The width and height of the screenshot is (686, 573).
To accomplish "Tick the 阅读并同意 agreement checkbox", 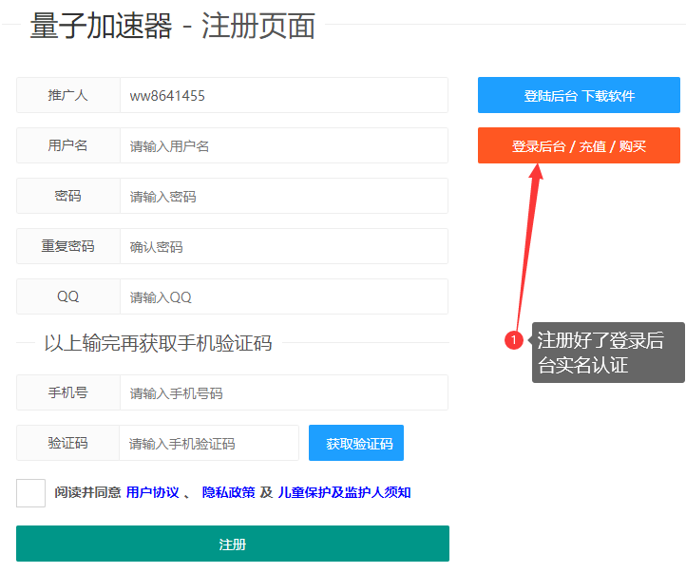I will tap(30, 493).
